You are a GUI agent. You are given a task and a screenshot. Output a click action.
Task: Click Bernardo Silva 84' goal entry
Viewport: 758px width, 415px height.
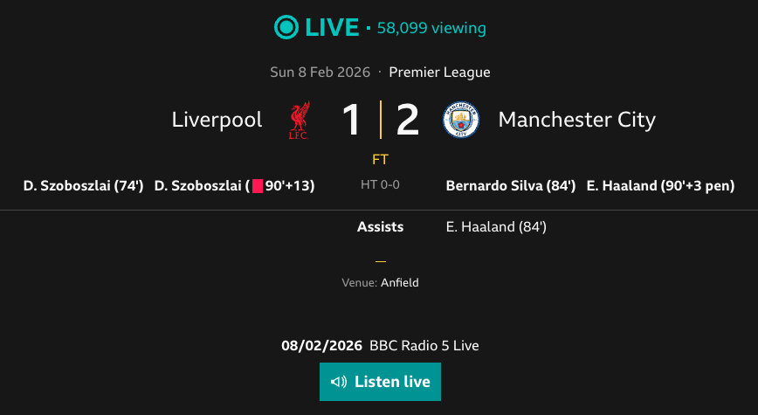[x=510, y=185]
